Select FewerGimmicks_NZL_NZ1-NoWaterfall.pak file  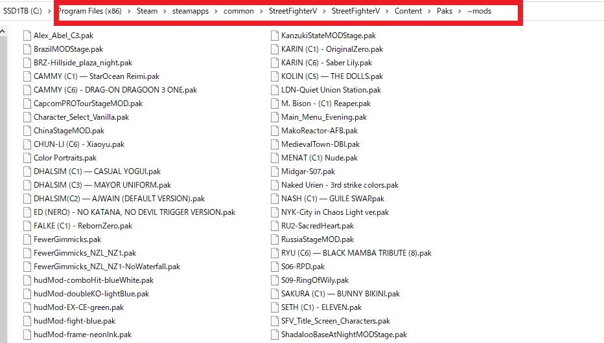click(102, 267)
